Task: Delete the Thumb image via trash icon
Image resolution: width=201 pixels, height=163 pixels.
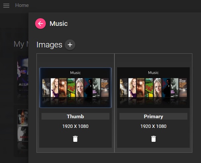Action: point(75,139)
